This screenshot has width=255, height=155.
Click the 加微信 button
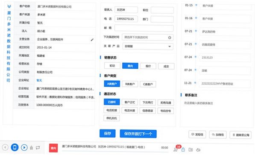coord(218,135)
